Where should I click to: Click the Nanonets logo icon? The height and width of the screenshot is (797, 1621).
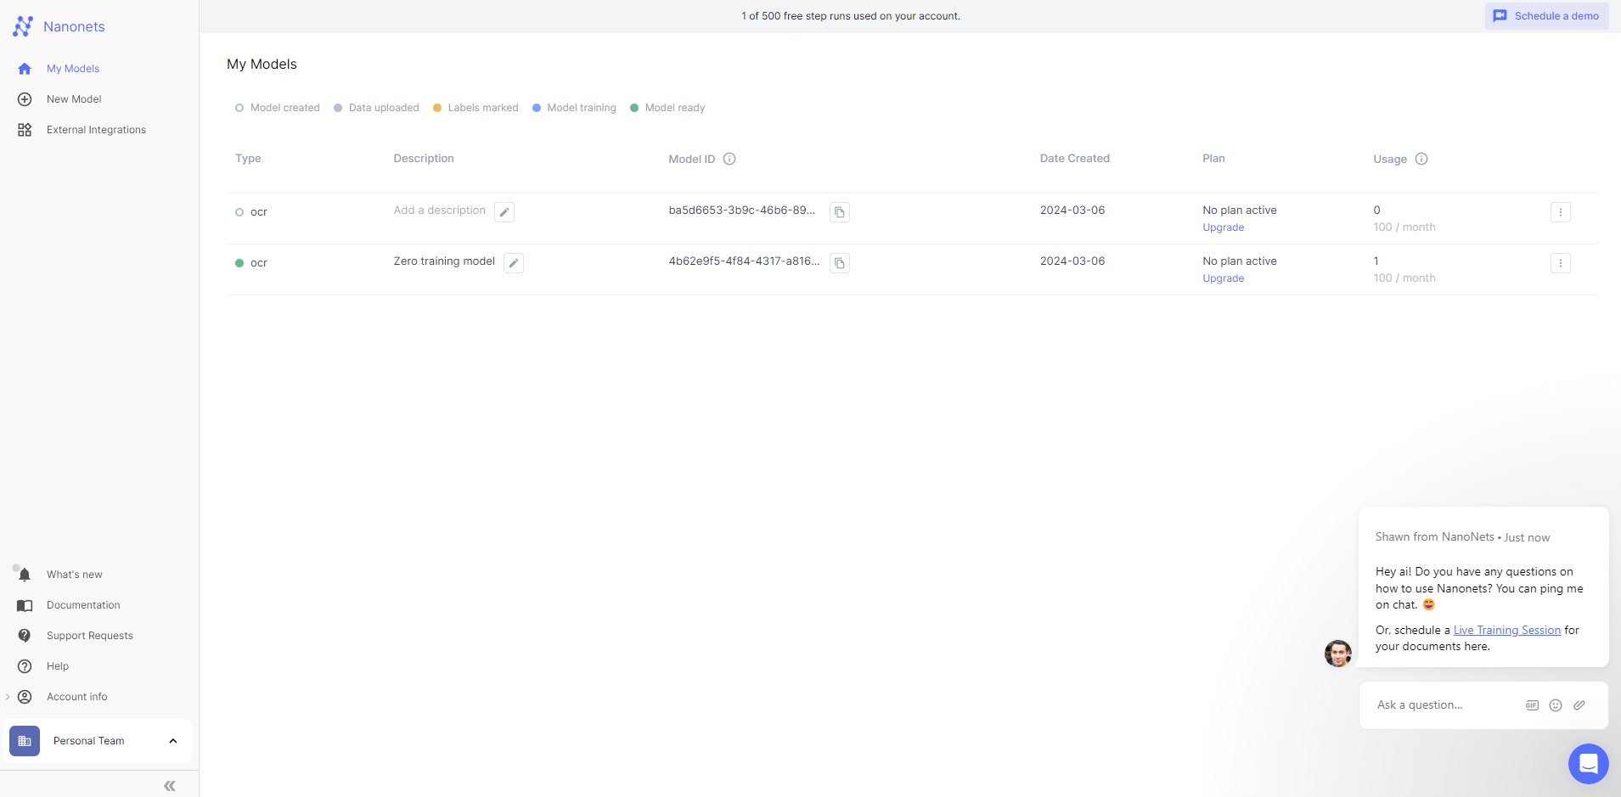[x=23, y=26]
